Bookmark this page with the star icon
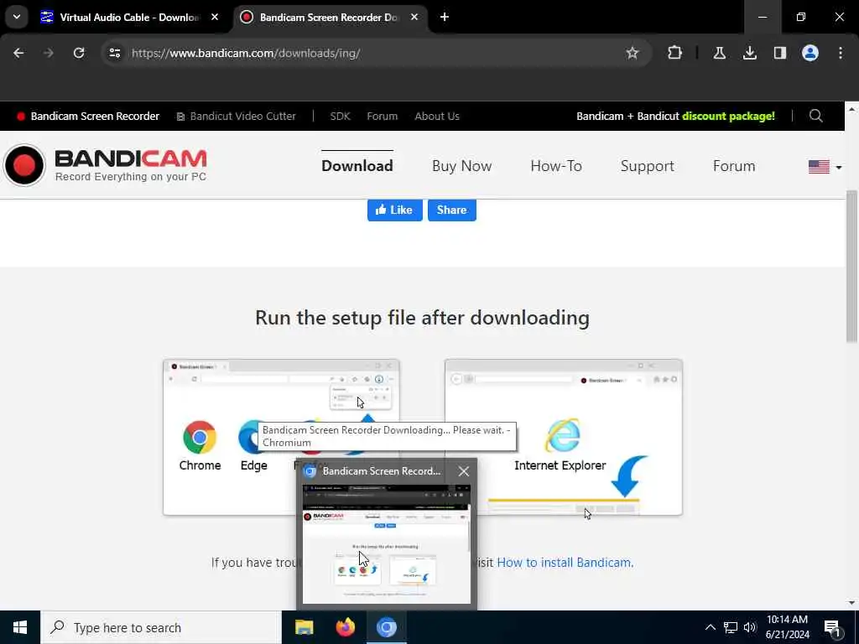Viewport: 859px width, 644px height. 633,53
